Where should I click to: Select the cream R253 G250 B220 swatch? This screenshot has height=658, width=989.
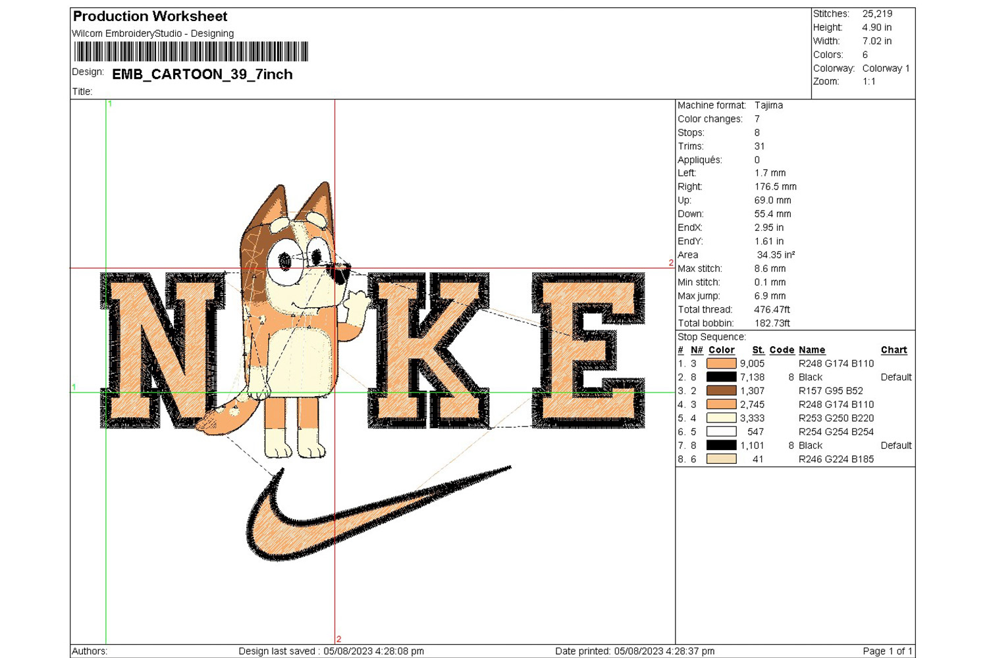721,418
